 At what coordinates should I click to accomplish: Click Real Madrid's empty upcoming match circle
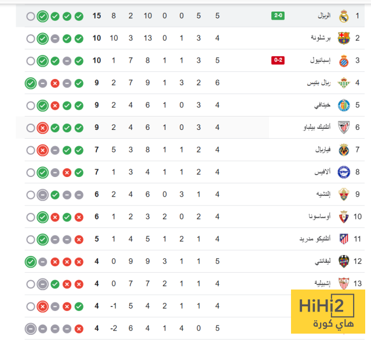click(31, 17)
